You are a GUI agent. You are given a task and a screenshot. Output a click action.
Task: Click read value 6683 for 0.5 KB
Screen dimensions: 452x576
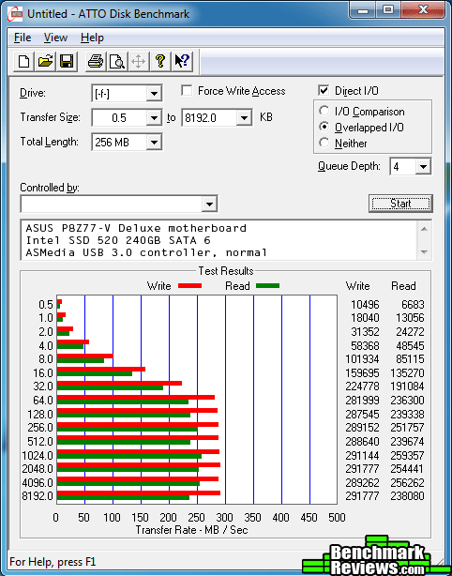click(x=413, y=305)
